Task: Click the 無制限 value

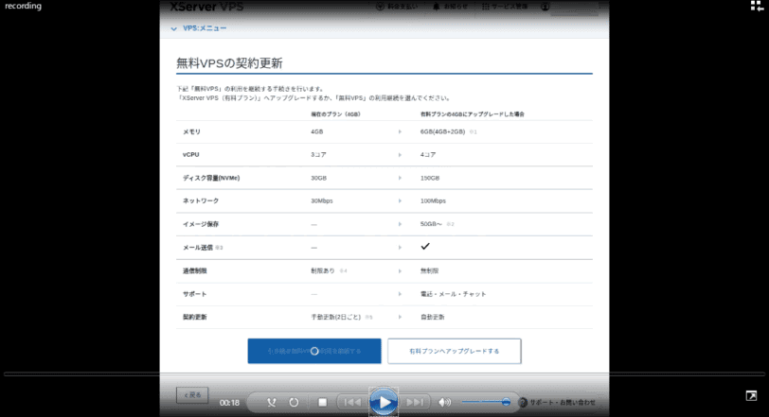Action: pyautogui.click(x=429, y=270)
